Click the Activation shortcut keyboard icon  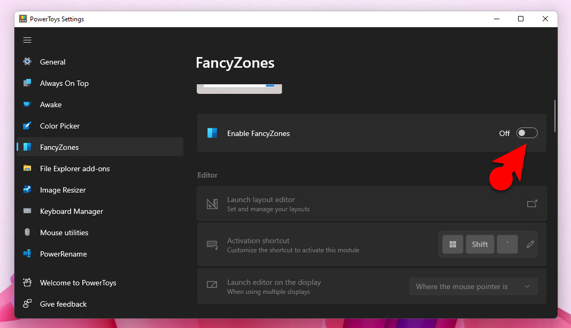pos(212,245)
